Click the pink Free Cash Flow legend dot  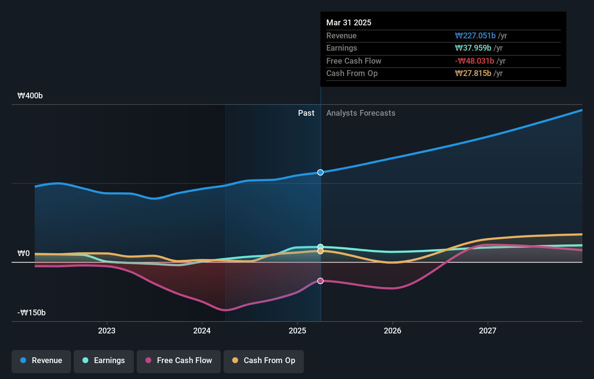coord(148,361)
